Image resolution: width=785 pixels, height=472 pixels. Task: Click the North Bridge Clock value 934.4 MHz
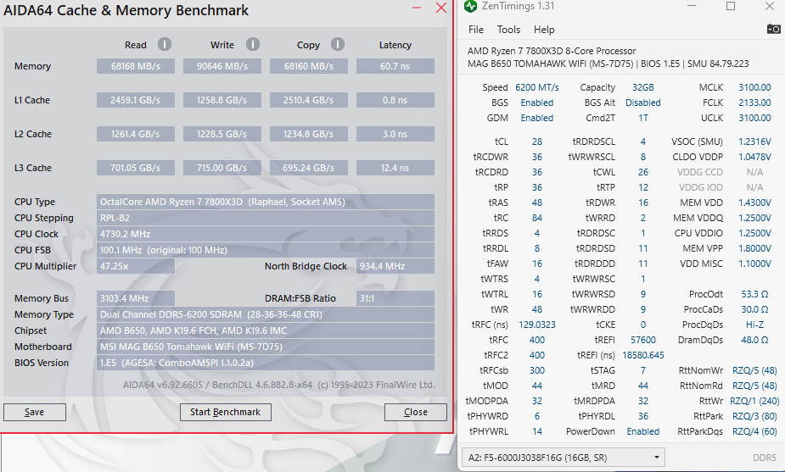click(395, 266)
